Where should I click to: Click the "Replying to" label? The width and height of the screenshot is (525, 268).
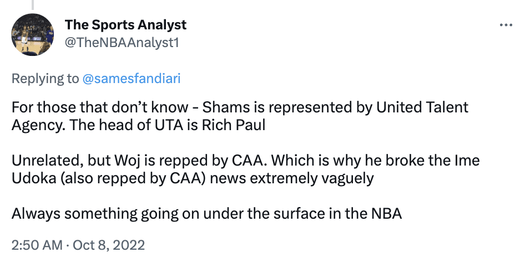(x=45, y=79)
